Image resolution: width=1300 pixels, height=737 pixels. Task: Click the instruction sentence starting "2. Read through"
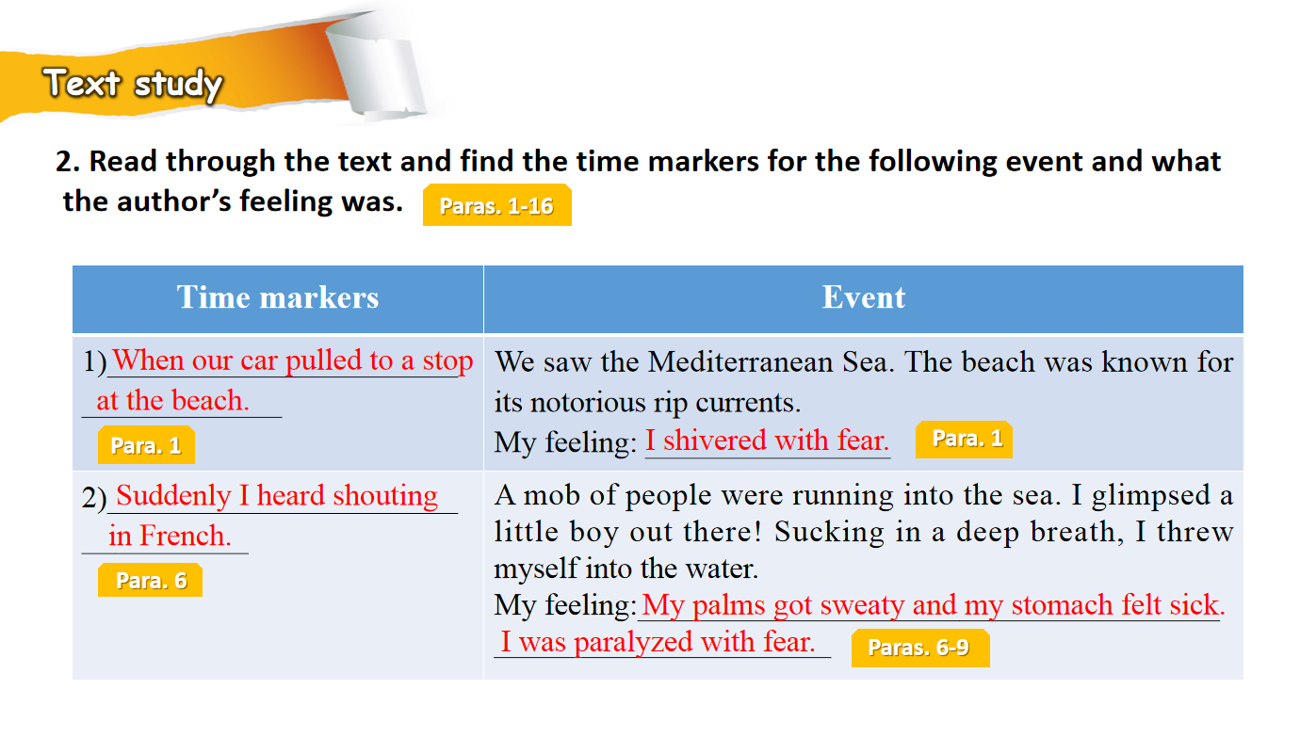pos(637,162)
